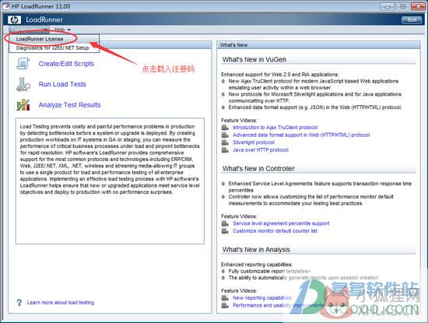Click video icon beside Java over HTTP protocol
The width and height of the screenshot is (428, 323).
coord(225,149)
